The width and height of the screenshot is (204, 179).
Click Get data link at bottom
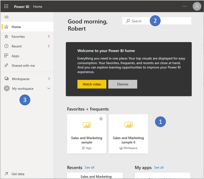[18, 174]
